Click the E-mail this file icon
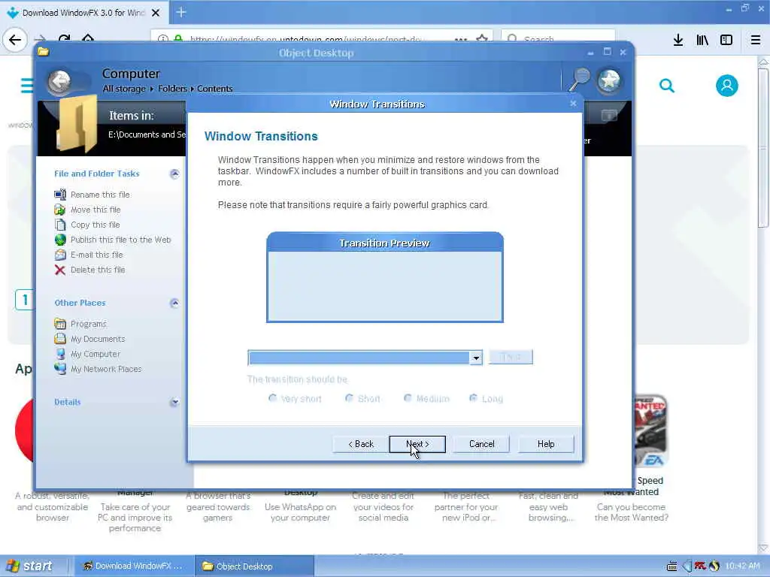770x577 pixels. pyautogui.click(x=60, y=255)
